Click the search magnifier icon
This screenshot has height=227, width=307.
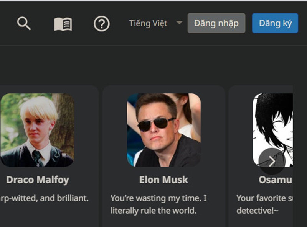coord(24,24)
